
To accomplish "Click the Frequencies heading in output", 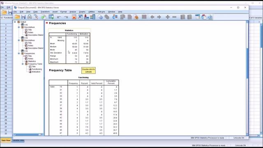I will 58,23.
